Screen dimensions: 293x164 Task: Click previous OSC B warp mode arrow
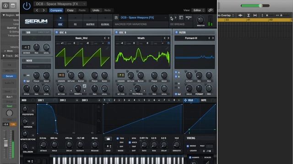coord(131,91)
